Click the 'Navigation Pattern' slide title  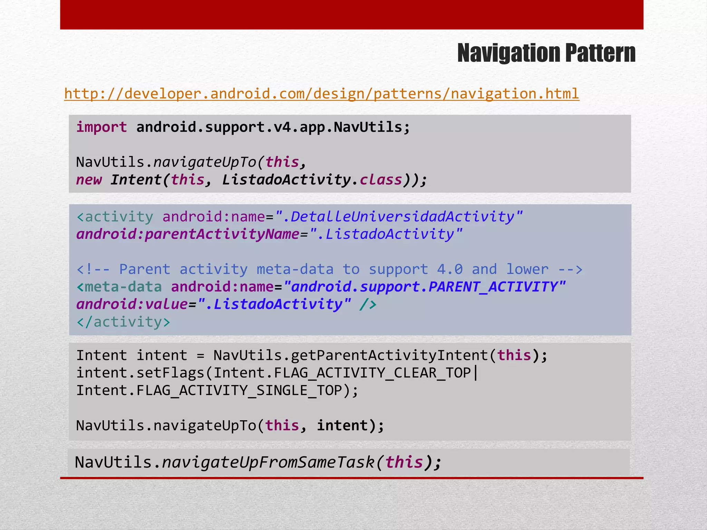(x=546, y=53)
